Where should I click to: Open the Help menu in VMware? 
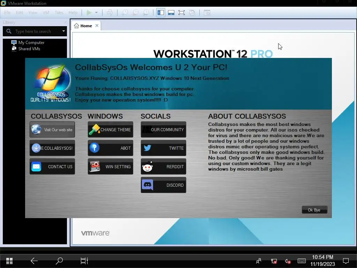73,13
